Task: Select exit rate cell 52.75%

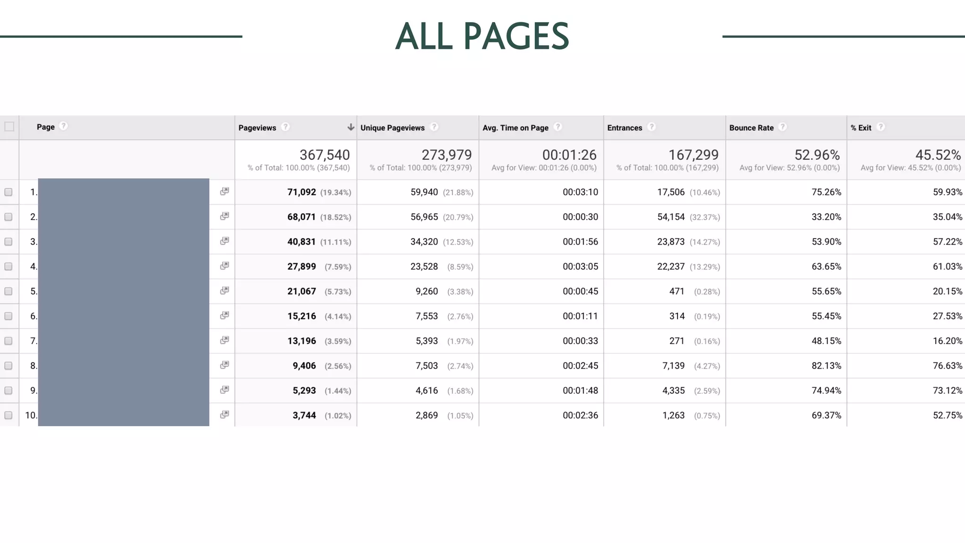Action: [x=948, y=415]
